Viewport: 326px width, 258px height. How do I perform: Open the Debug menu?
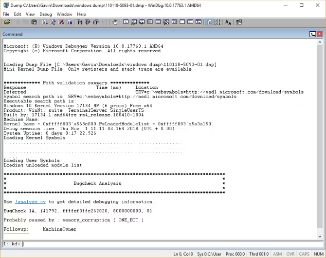(x=46, y=14)
